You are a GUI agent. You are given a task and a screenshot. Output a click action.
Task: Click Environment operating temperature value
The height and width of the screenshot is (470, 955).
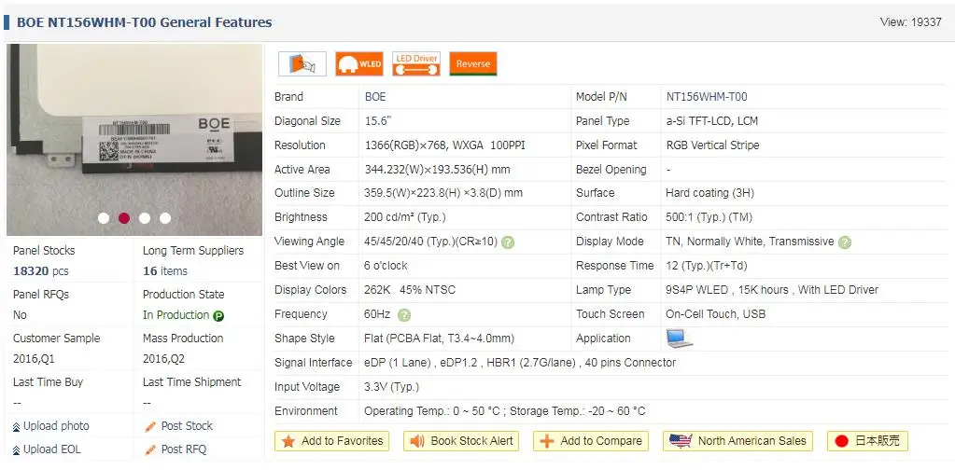(505, 411)
